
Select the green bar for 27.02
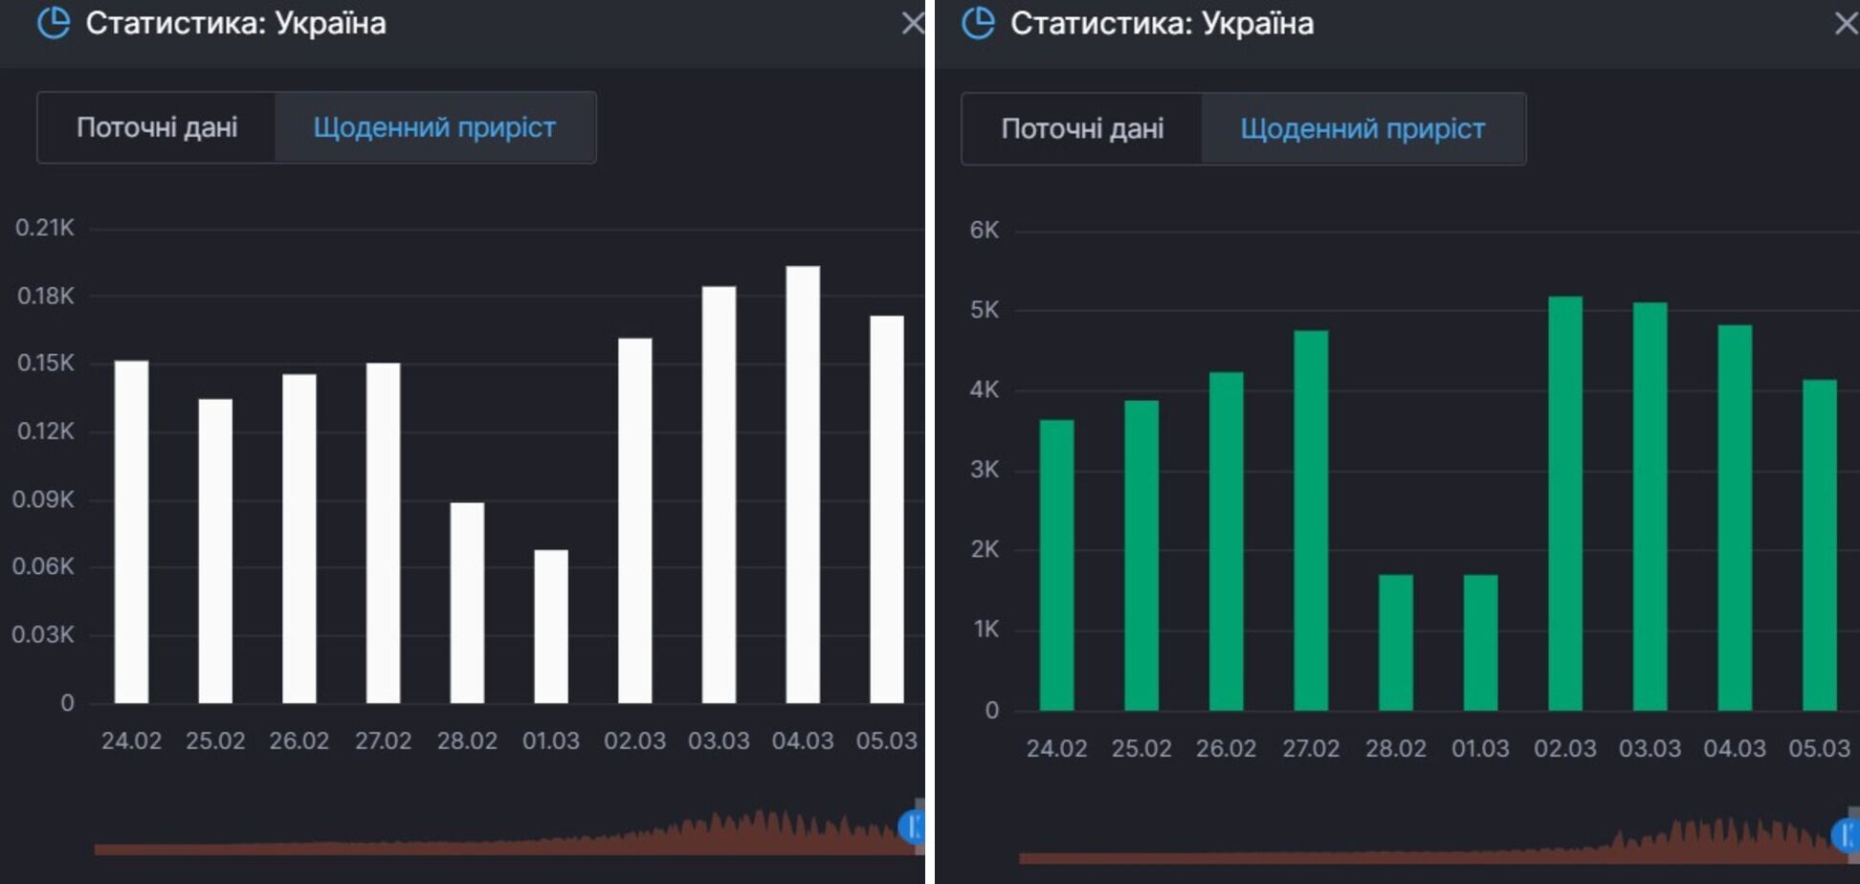coord(1311,520)
